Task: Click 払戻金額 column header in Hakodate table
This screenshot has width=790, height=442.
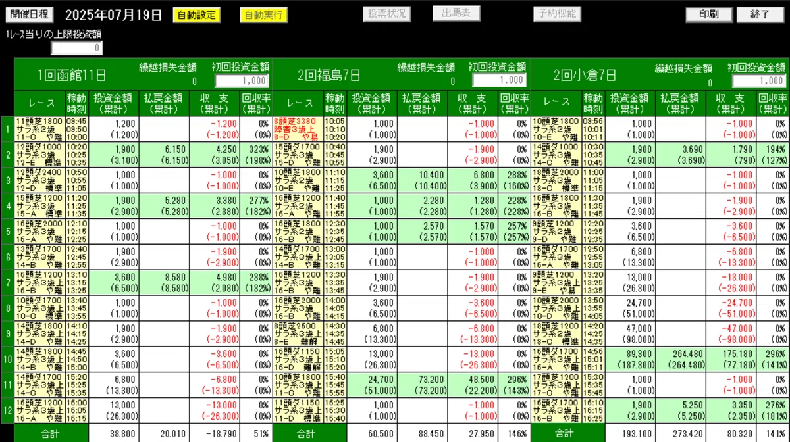Action: 163,103
